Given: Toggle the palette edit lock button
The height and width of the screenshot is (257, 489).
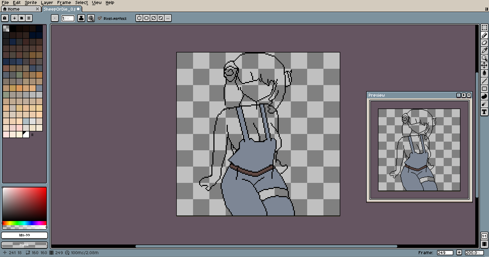Looking at the screenshot, I should point(5,18).
